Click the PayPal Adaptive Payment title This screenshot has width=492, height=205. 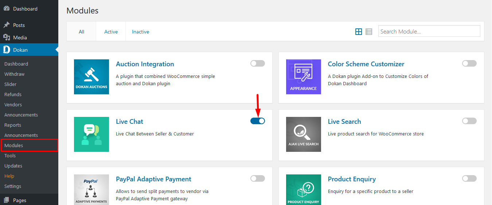[154, 179]
